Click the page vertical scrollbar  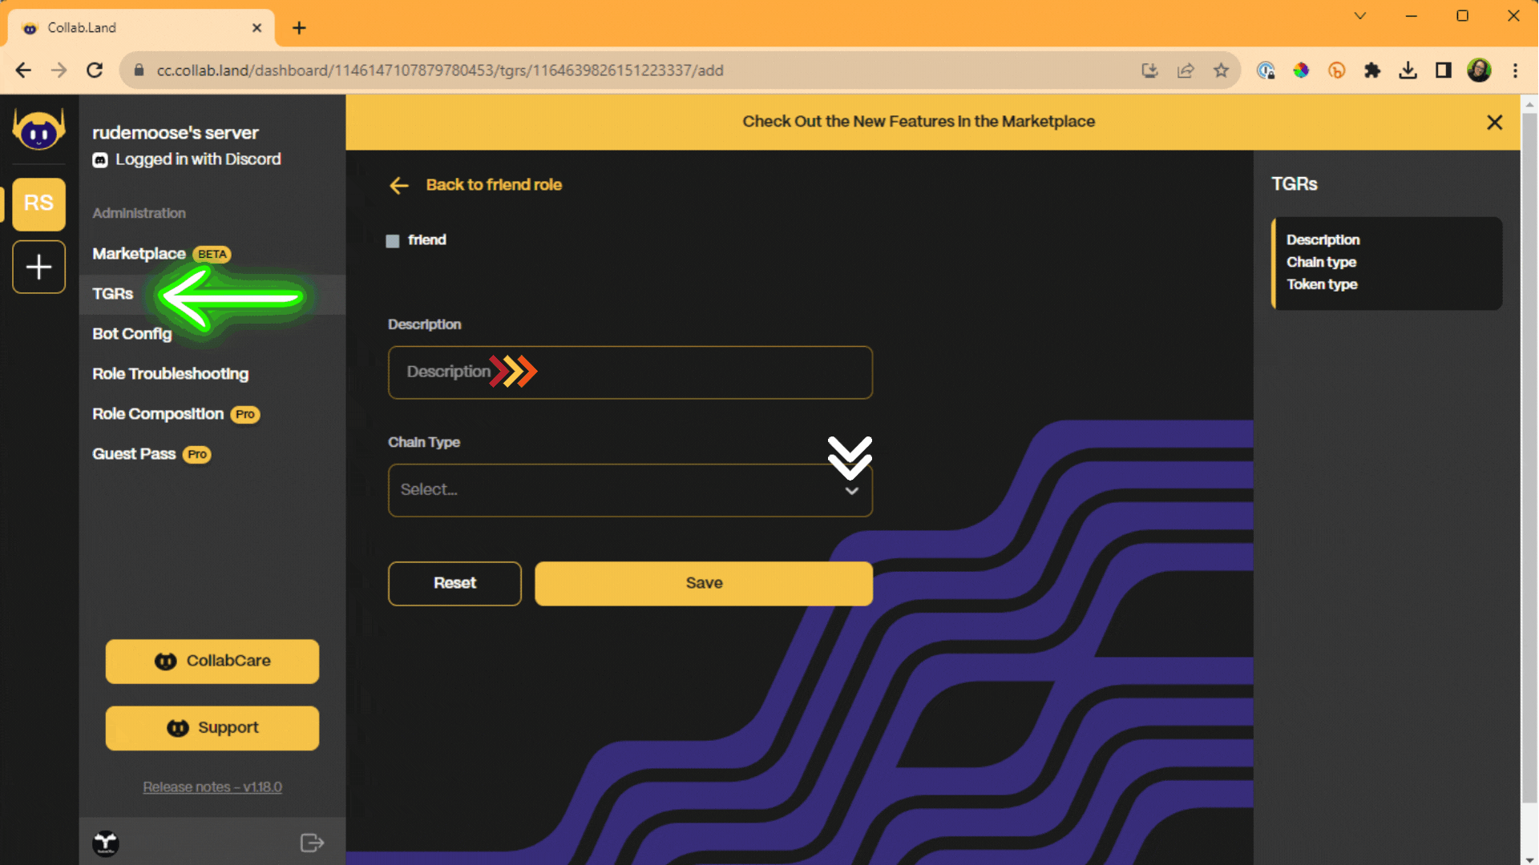click(x=1529, y=457)
